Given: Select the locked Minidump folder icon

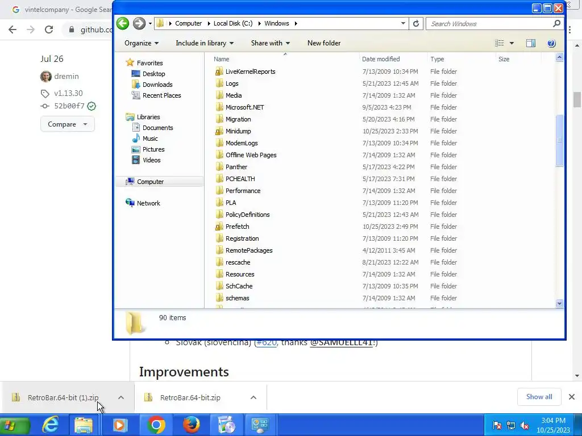Looking at the screenshot, I should 219,131.
